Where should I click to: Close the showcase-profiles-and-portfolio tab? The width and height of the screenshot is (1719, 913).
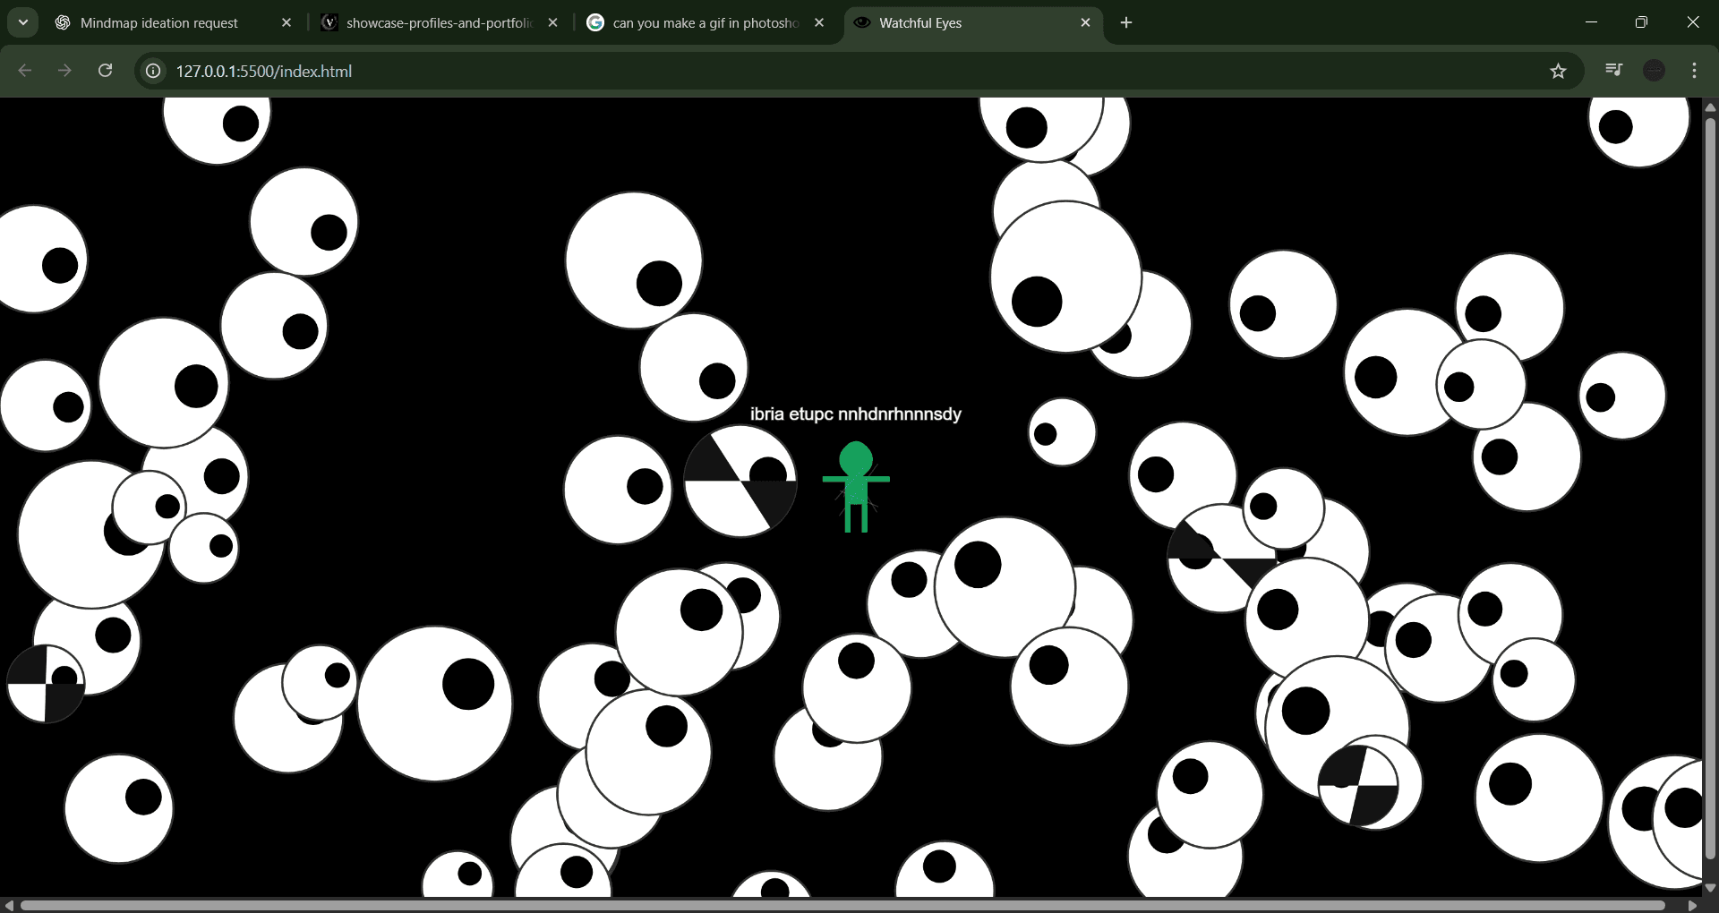pos(553,23)
